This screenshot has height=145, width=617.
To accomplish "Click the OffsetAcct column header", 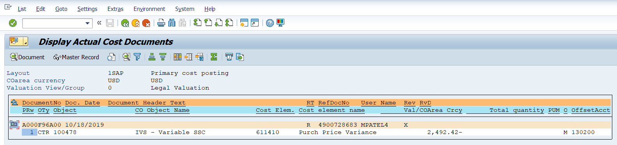I will [x=591, y=110].
